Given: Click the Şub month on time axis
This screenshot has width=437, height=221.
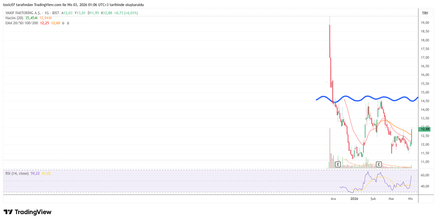Looking at the screenshot, I should click(373, 199).
